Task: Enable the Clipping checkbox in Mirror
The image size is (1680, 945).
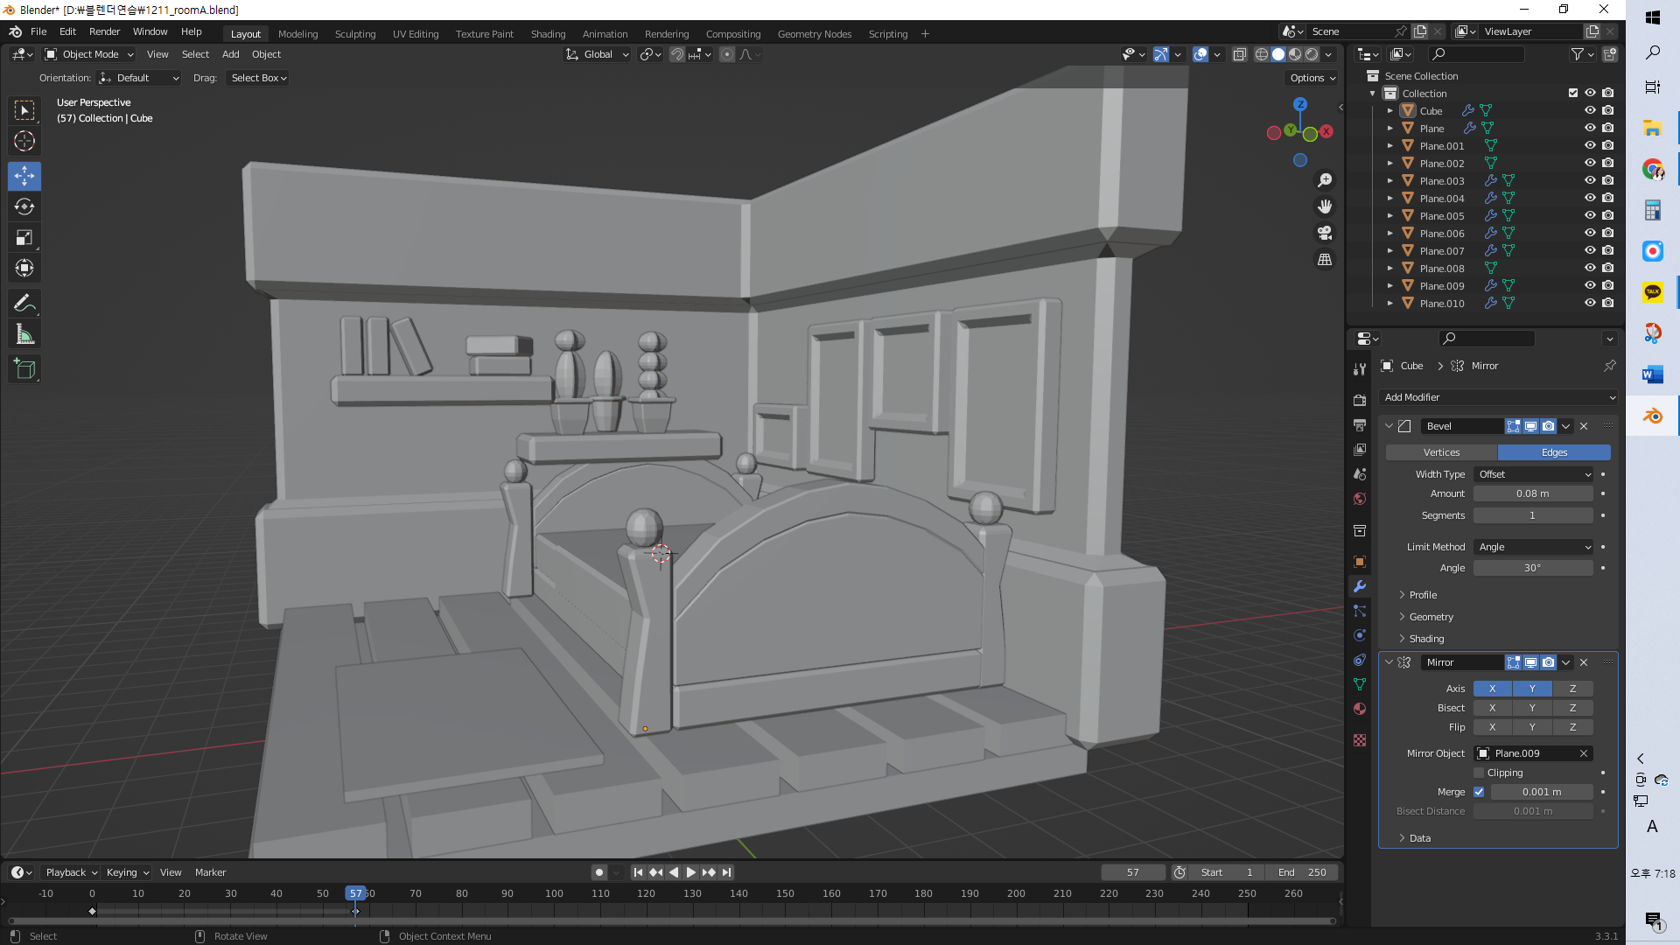Action: [1479, 773]
